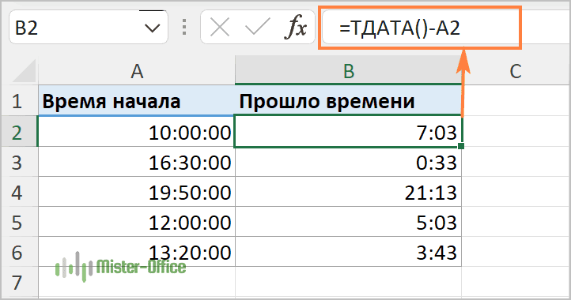
Task: Select column B header
Action: point(348,70)
